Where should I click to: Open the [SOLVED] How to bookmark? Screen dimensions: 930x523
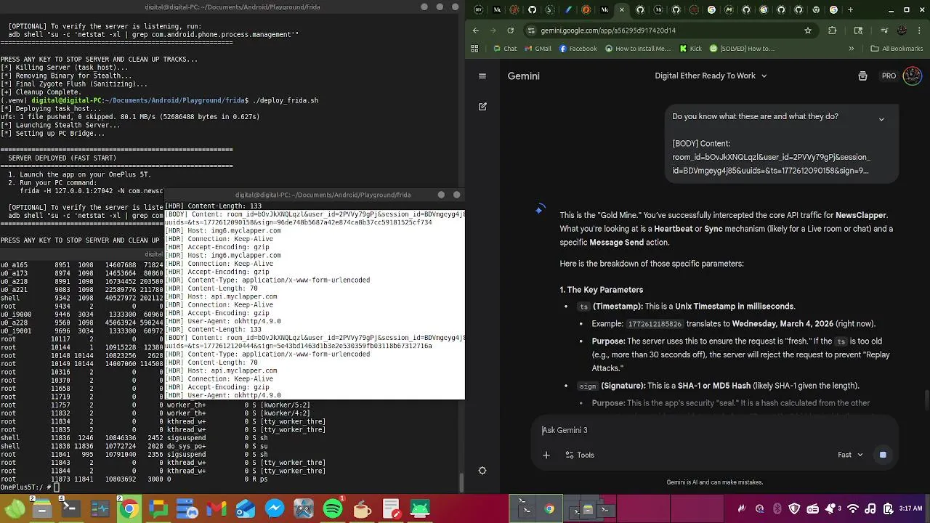tap(742, 49)
